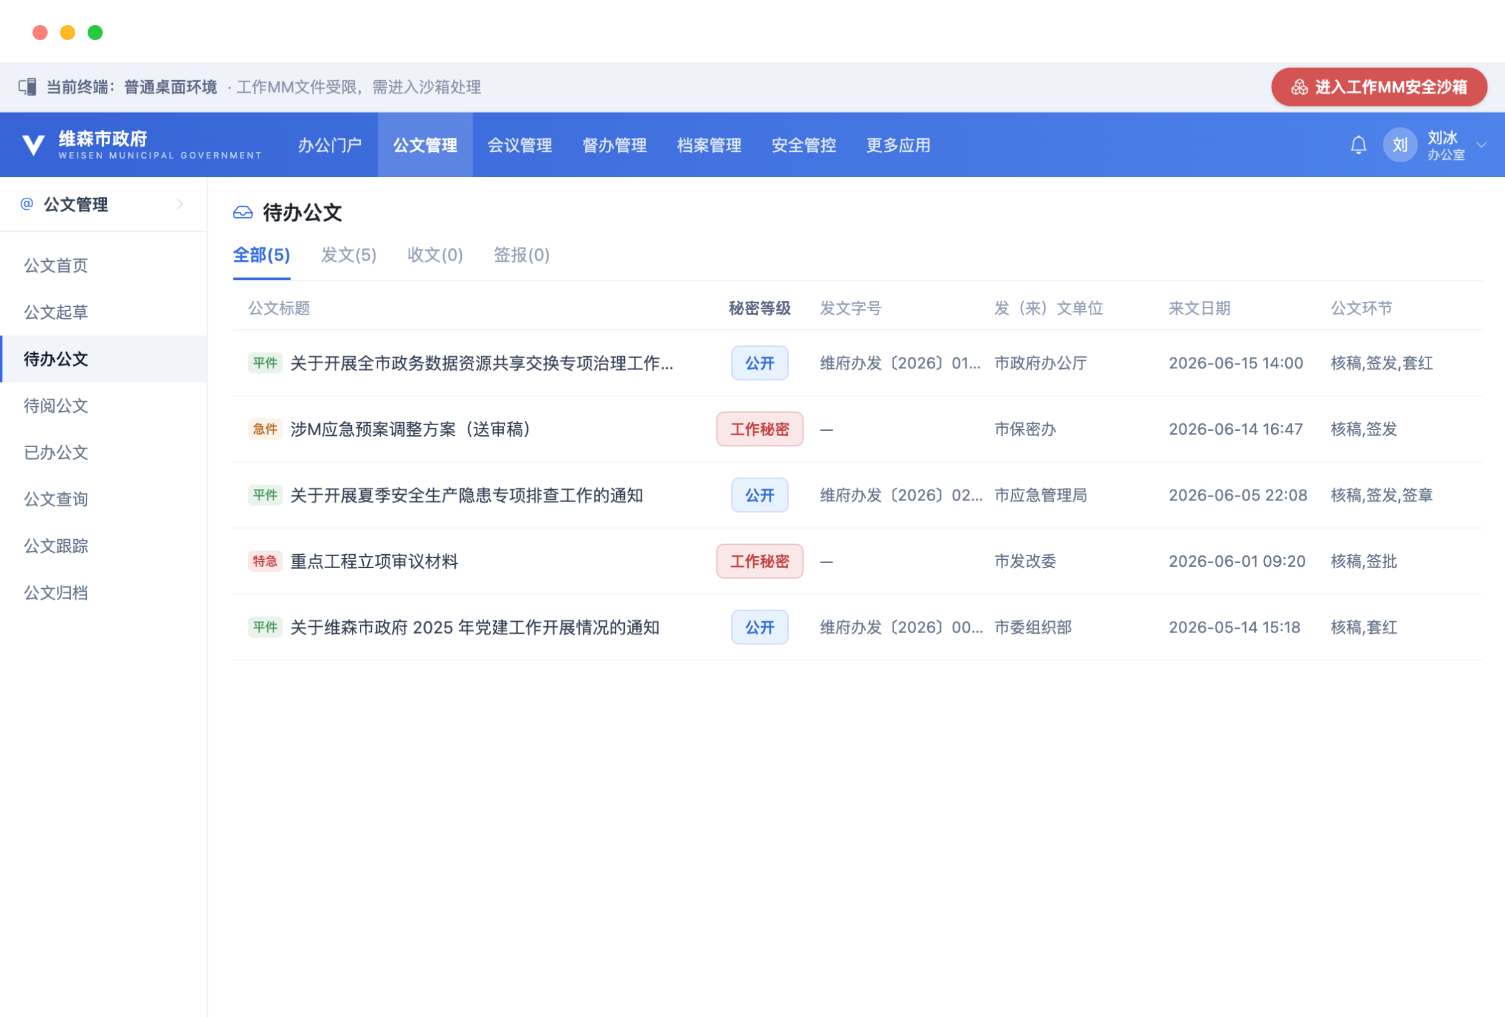
Task: Go to 督办管理 in the navbar
Action: click(615, 145)
